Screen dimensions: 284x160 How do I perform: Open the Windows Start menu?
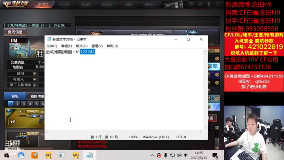click(x=7, y=155)
